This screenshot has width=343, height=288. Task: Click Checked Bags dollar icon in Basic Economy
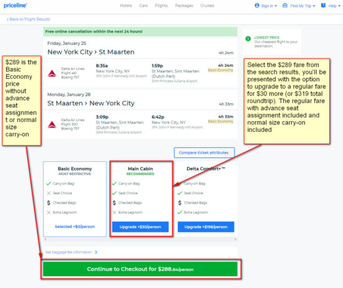(49, 203)
